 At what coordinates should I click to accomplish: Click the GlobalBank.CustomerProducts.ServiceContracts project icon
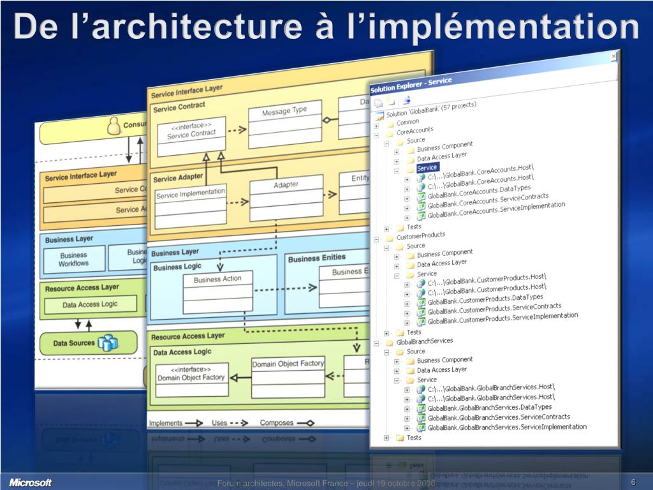[421, 312]
